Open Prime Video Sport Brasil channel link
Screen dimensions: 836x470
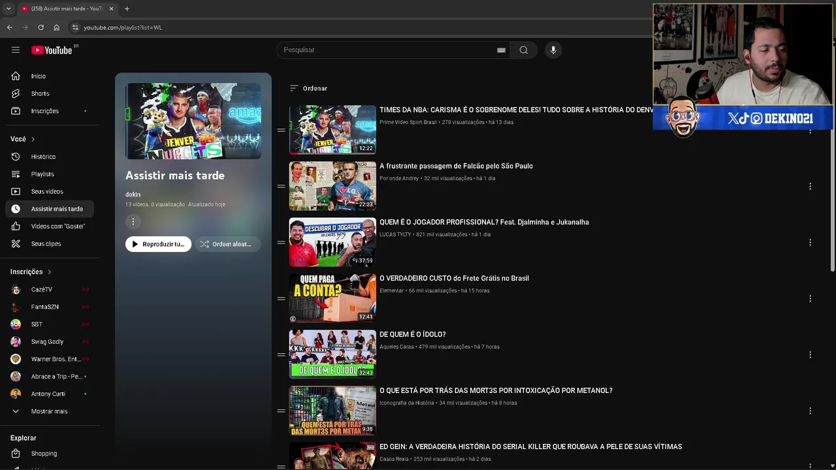(x=408, y=122)
